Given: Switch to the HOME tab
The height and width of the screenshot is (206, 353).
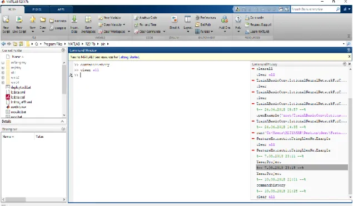Looking at the screenshot, I should pos(12,9).
